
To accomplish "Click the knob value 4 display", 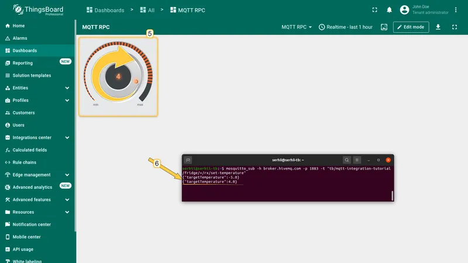I will [x=118, y=77].
